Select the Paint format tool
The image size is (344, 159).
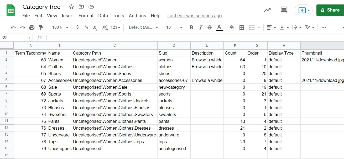(41, 27)
